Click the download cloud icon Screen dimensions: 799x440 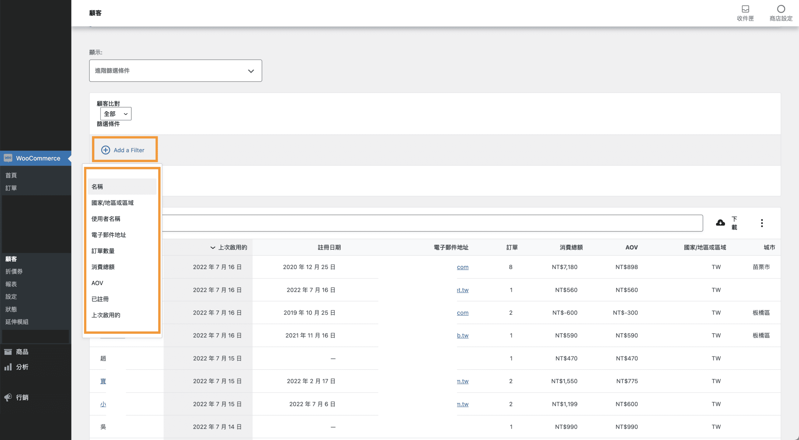720,222
